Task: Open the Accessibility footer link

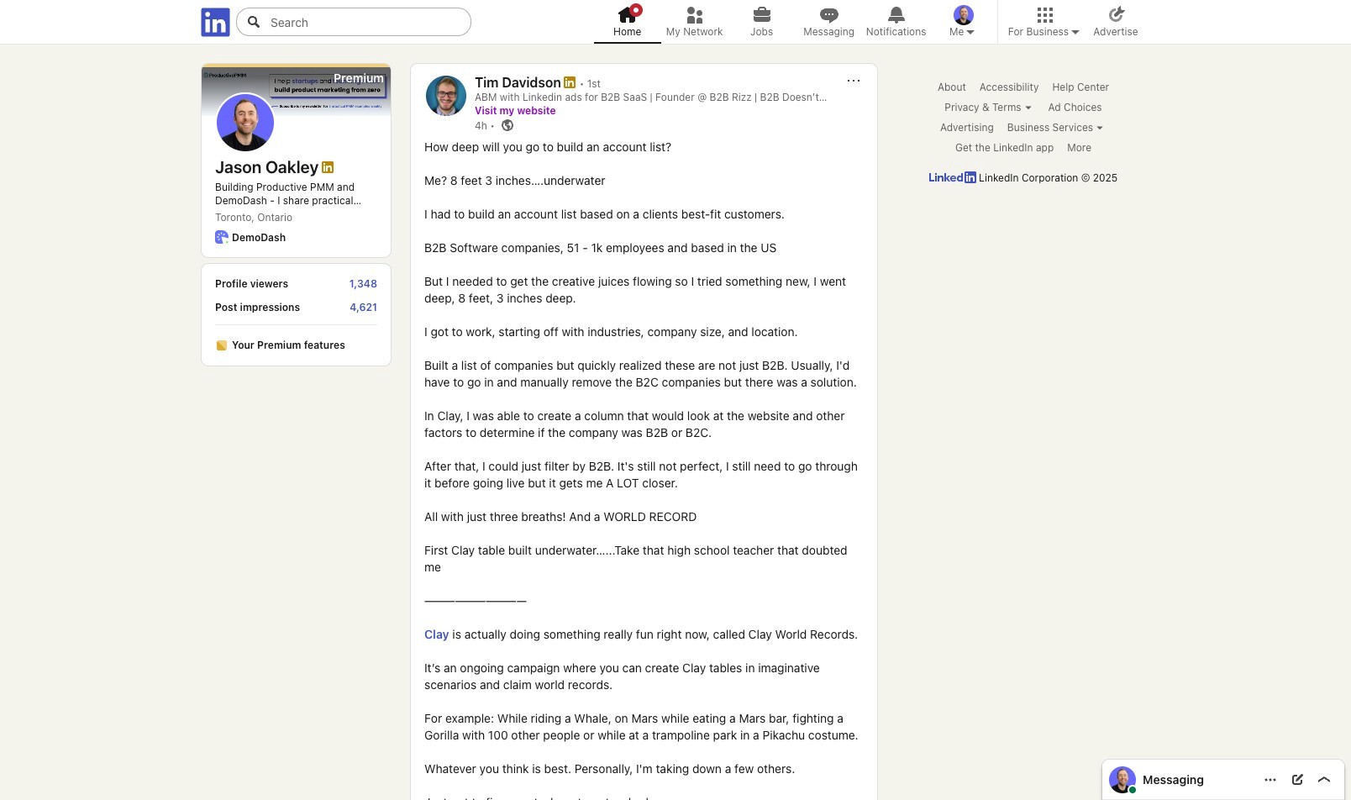Action: pyautogui.click(x=1009, y=87)
